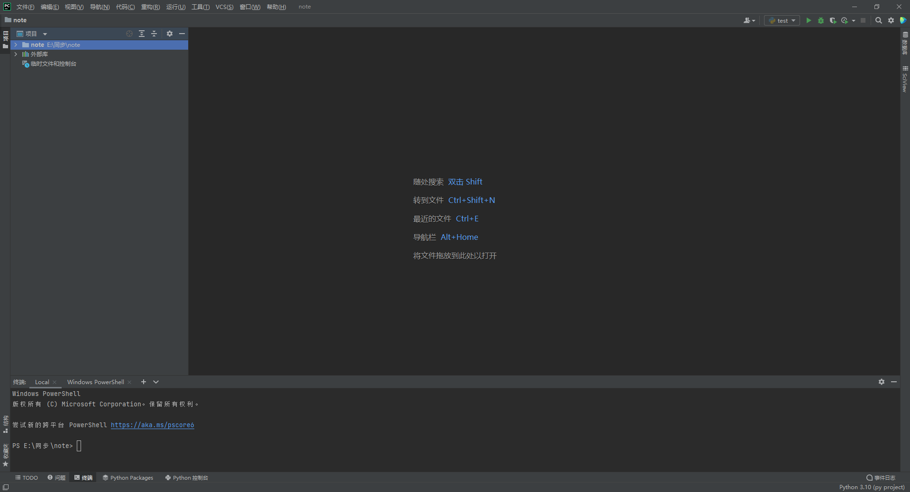Open the colorful JetBrains Space icon
The width and height of the screenshot is (910, 492).
point(903,20)
